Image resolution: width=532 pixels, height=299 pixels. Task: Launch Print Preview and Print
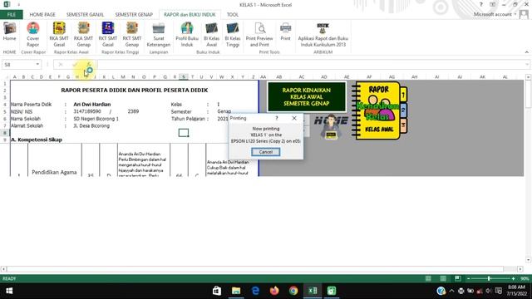(259, 35)
